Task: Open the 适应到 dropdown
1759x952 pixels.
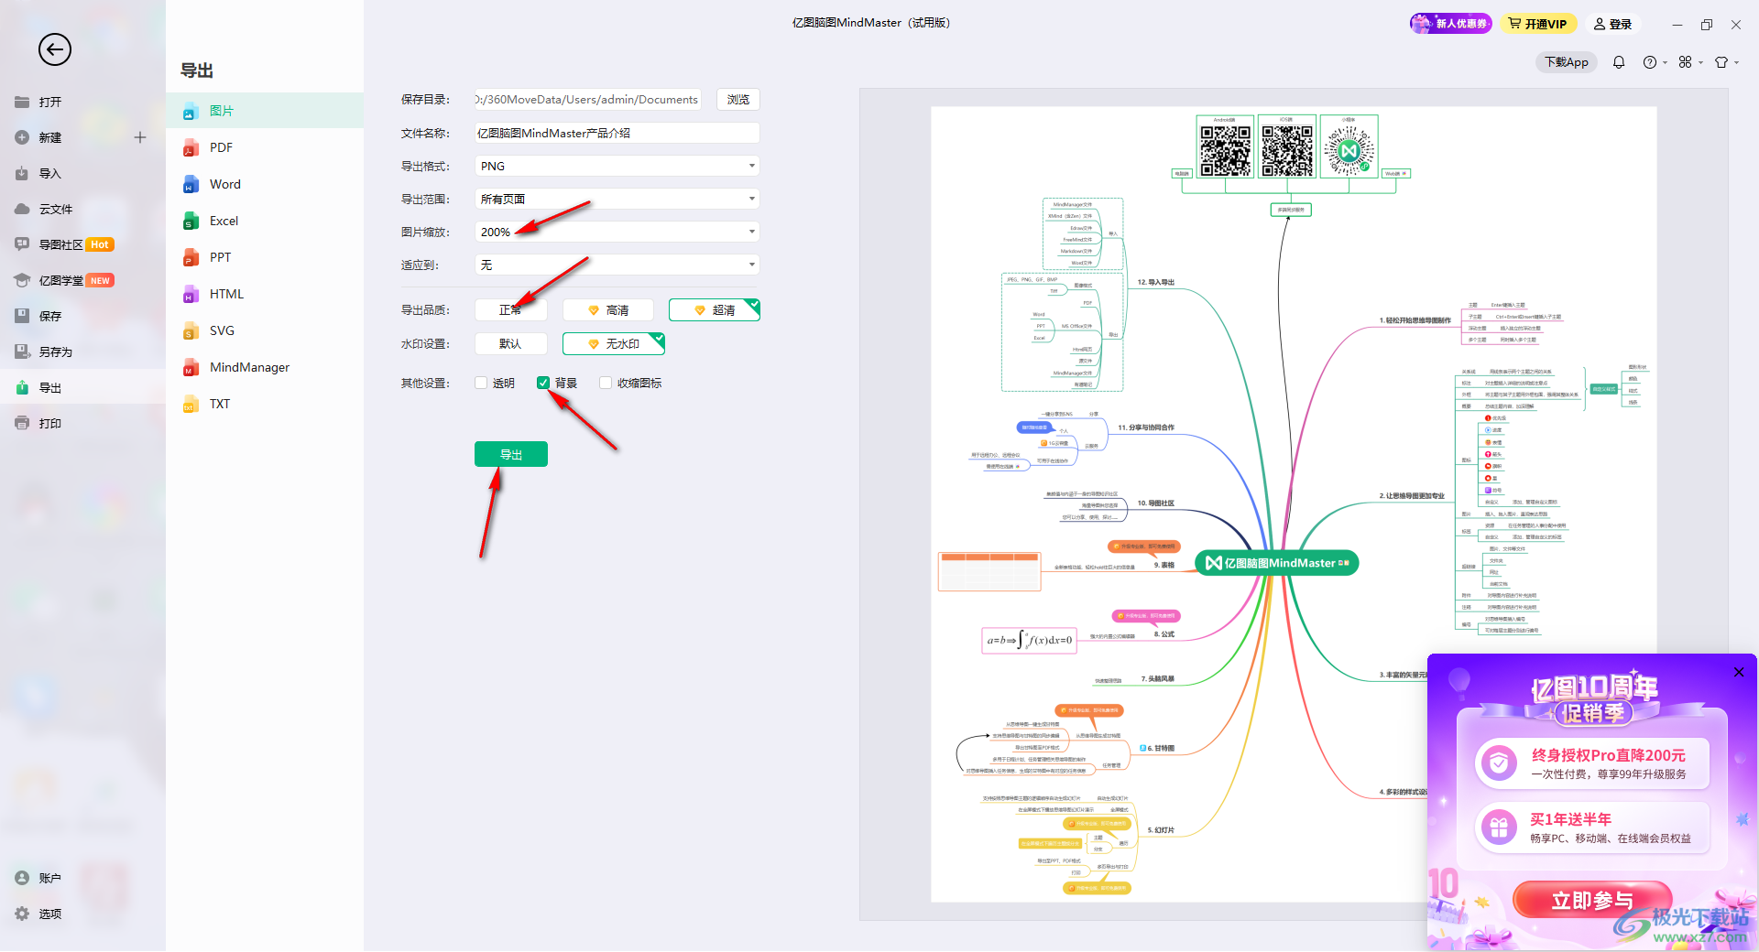Action: coord(617,265)
